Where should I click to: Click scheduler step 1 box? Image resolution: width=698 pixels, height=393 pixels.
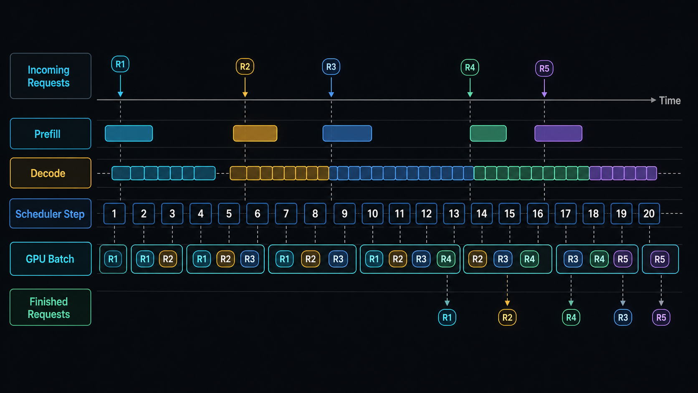coord(114,213)
